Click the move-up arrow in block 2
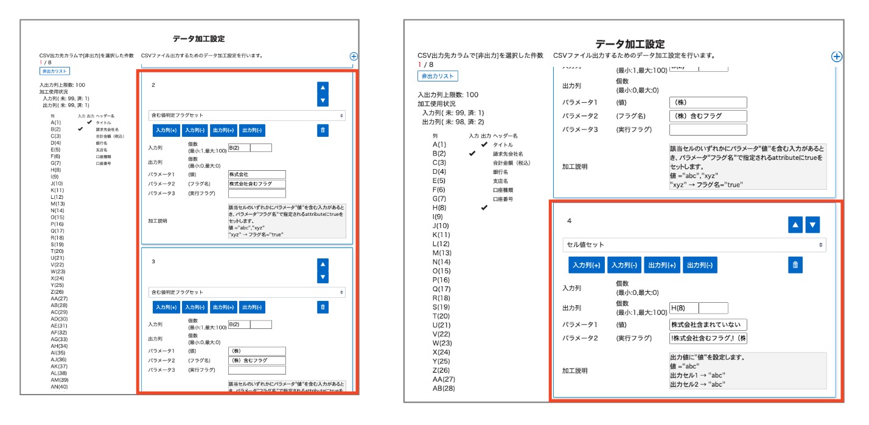 [x=323, y=88]
